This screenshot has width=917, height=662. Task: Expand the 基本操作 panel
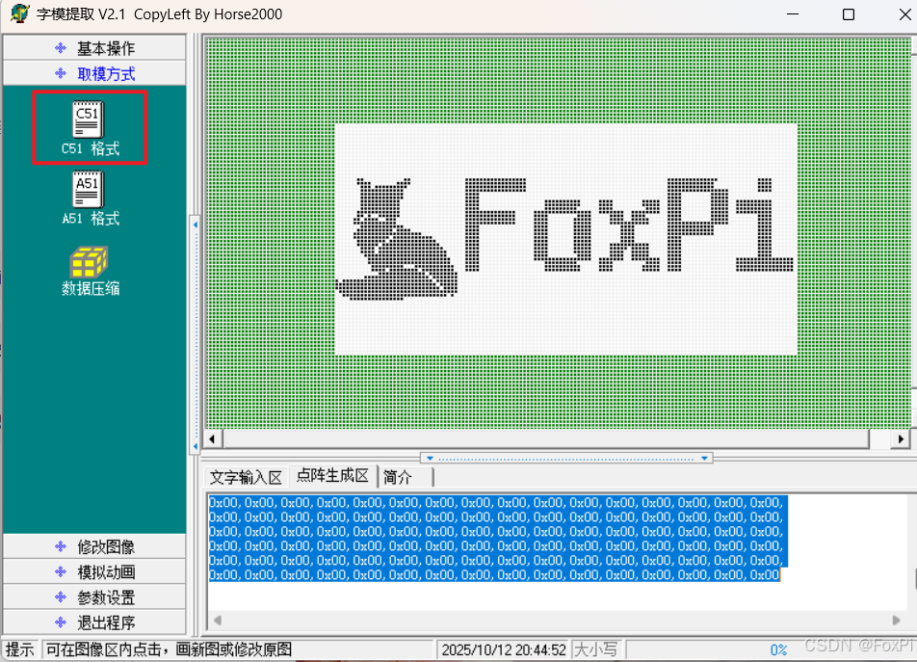pos(94,48)
